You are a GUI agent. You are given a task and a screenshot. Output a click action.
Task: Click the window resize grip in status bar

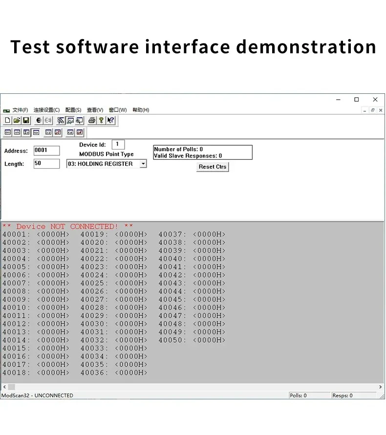(x=382, y=396)
